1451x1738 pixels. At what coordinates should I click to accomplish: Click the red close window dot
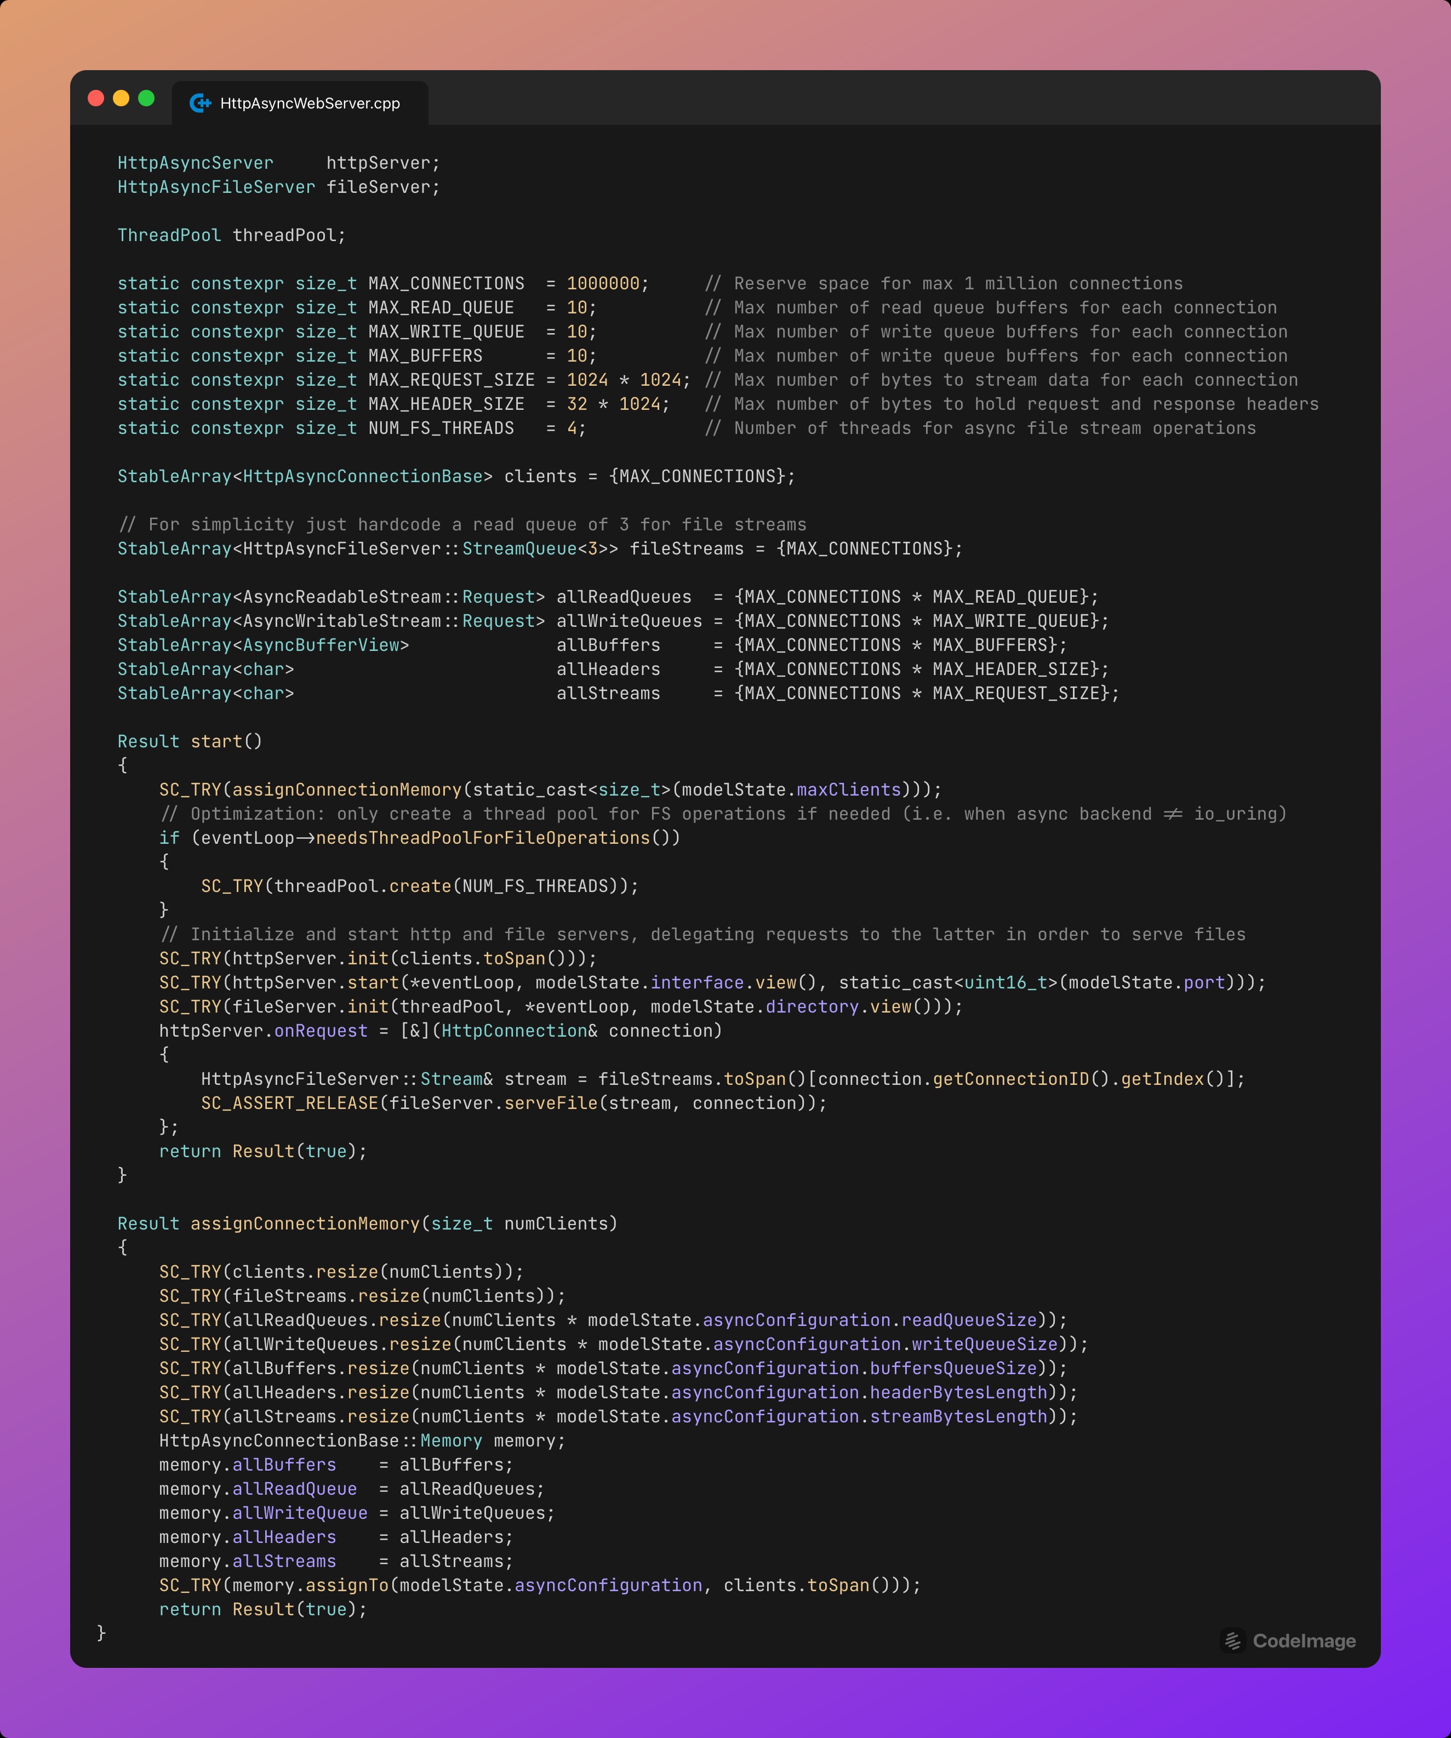tap(96, 99)
